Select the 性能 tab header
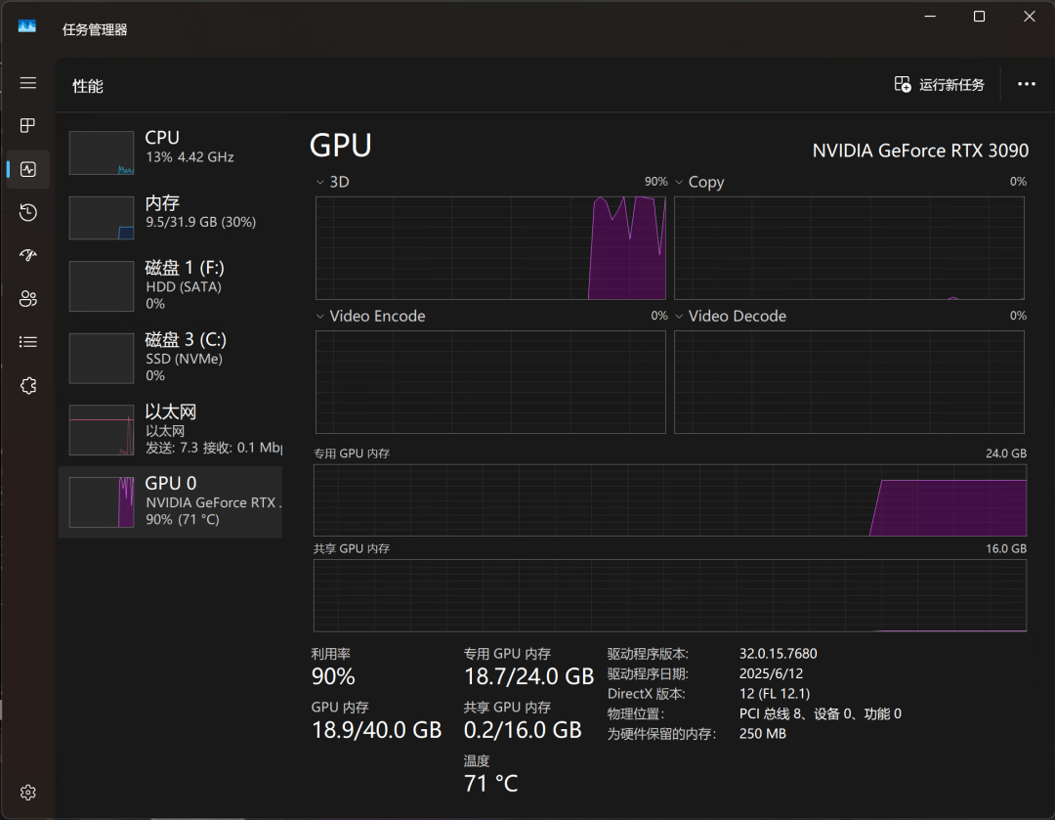Viewport: 1055px width, 820px height. pos(89,85)
